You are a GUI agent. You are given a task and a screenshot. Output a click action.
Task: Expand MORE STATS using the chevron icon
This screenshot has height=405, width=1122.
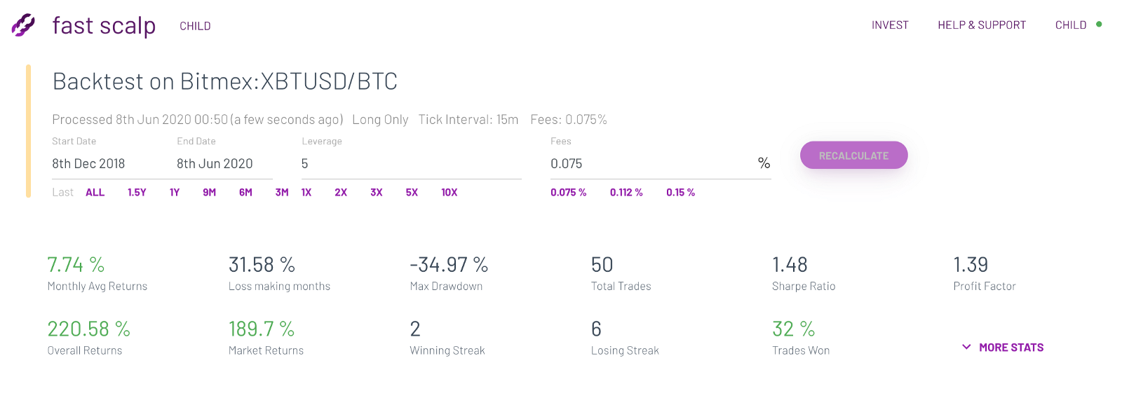(x=968, y=347)
